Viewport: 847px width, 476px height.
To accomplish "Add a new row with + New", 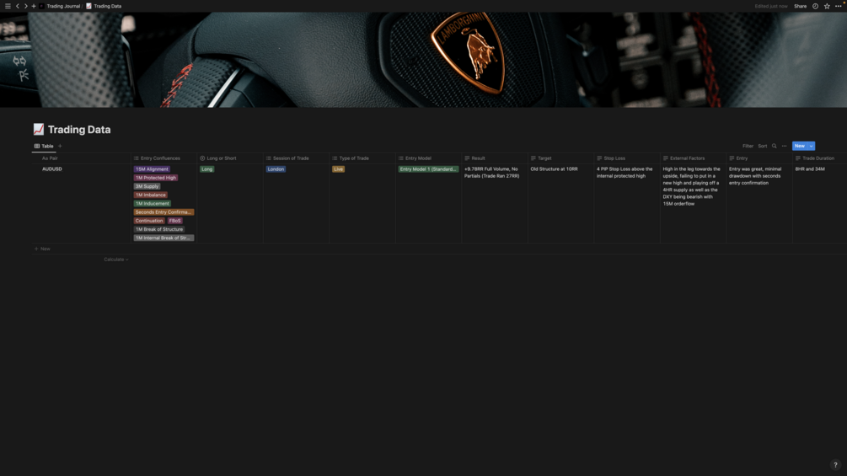I will pos(42,249).
